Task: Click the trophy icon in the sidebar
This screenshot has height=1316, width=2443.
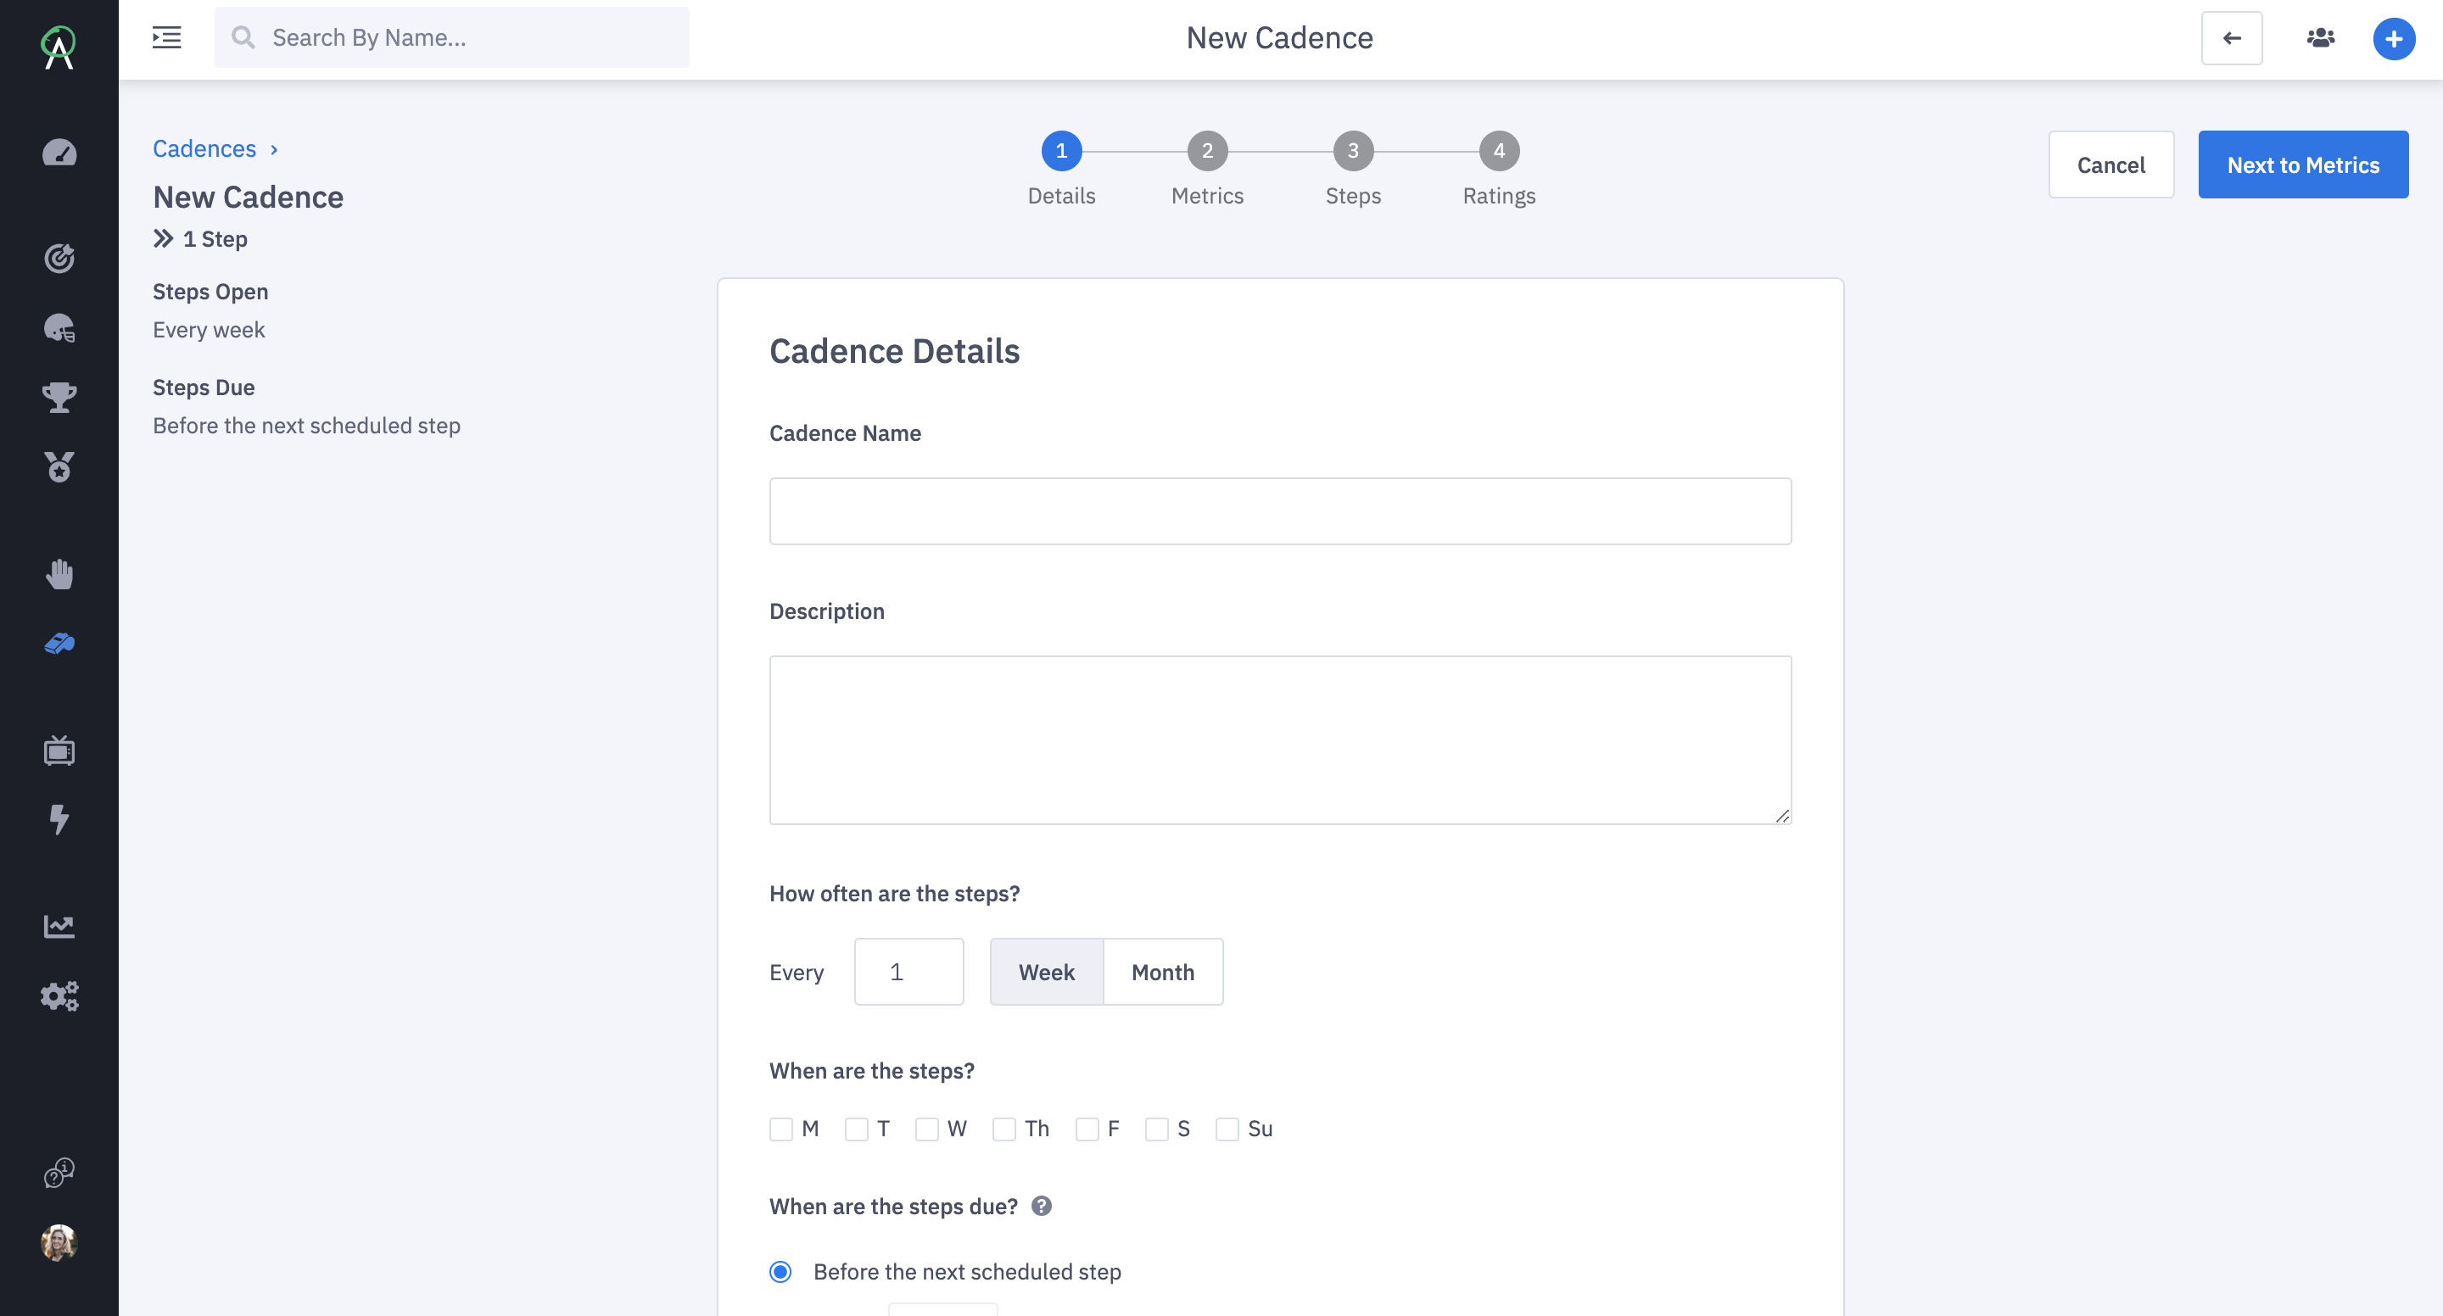Action: tap(59, 398)
